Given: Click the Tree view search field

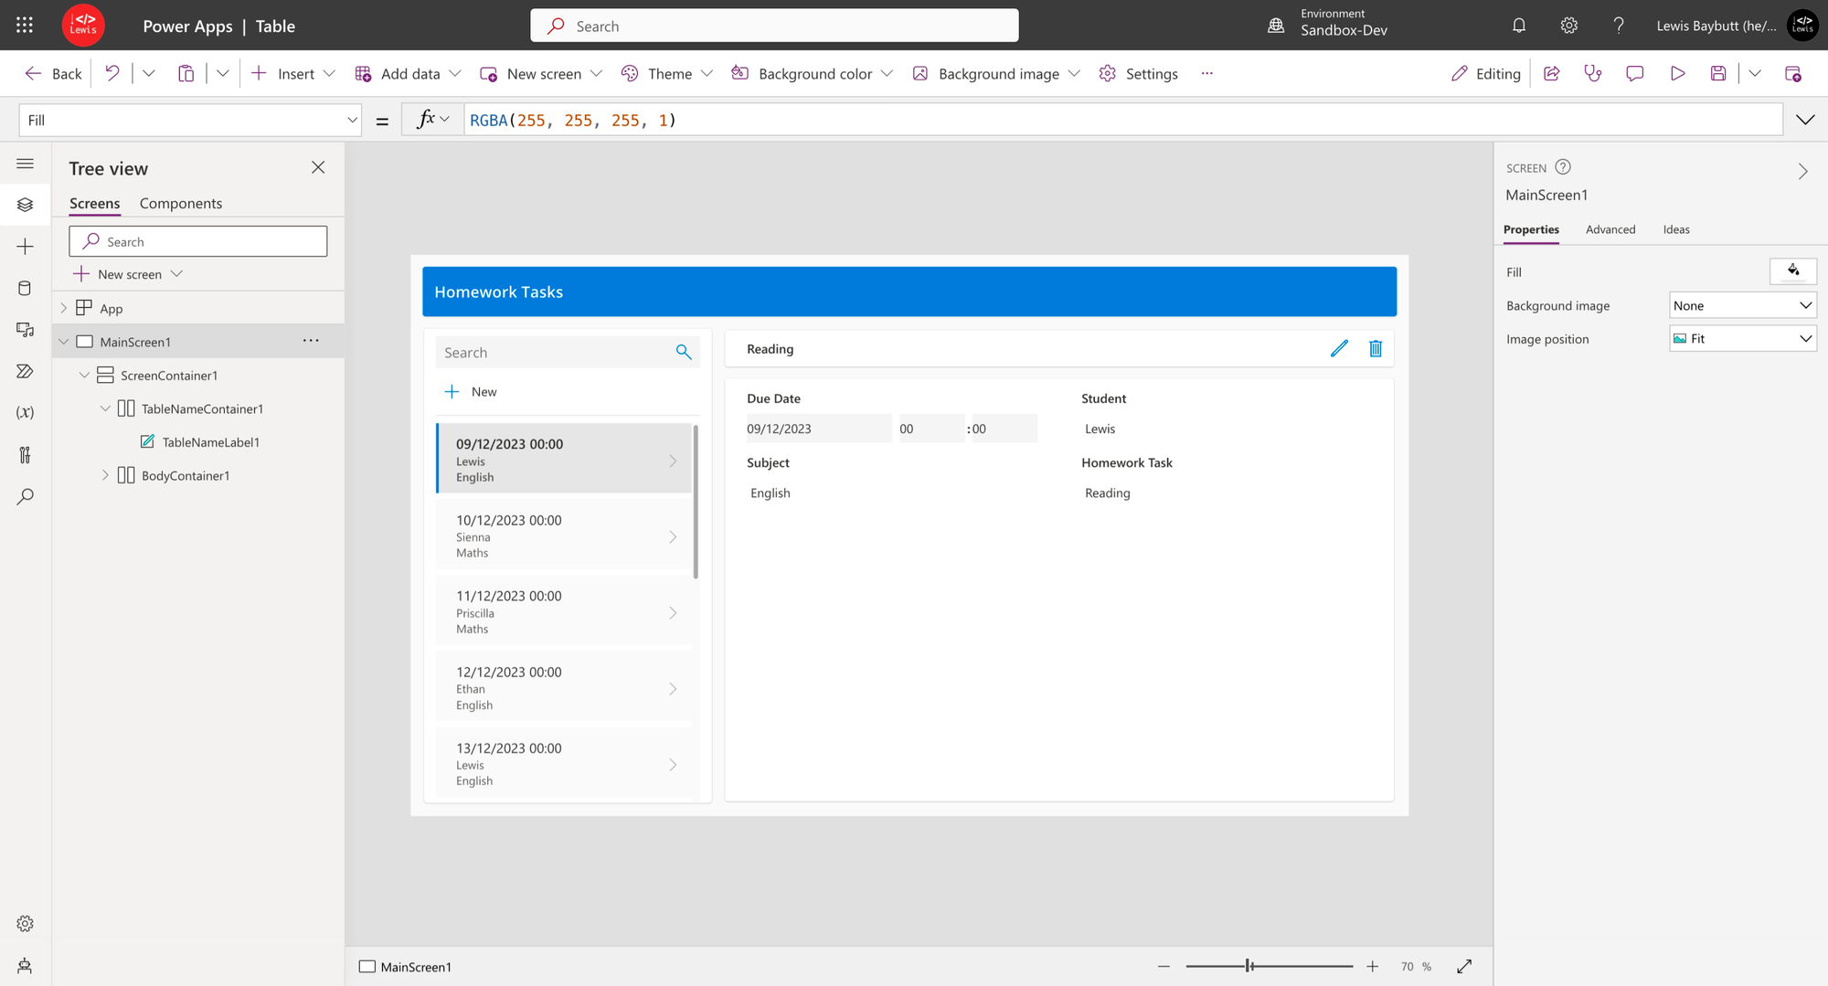Looking at the screenshot, I should (197, 241).
